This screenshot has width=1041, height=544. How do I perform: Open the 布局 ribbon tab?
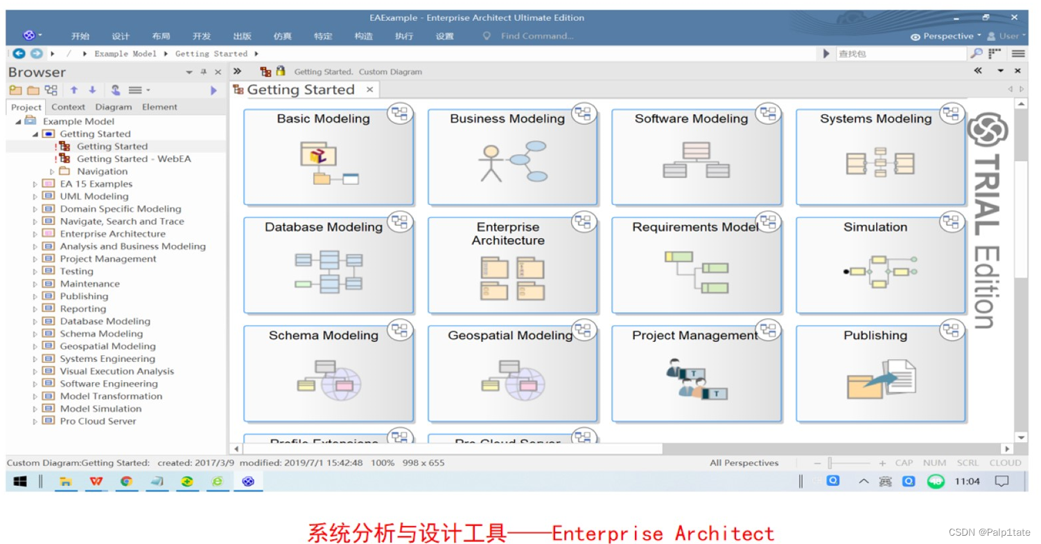click(x=161, y=36)
